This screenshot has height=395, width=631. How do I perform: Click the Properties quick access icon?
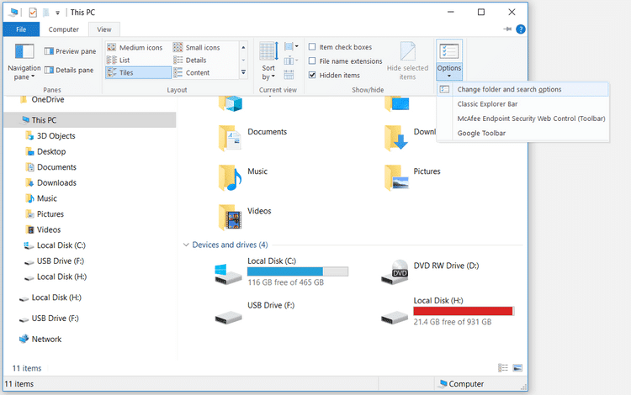click(33, 13)
